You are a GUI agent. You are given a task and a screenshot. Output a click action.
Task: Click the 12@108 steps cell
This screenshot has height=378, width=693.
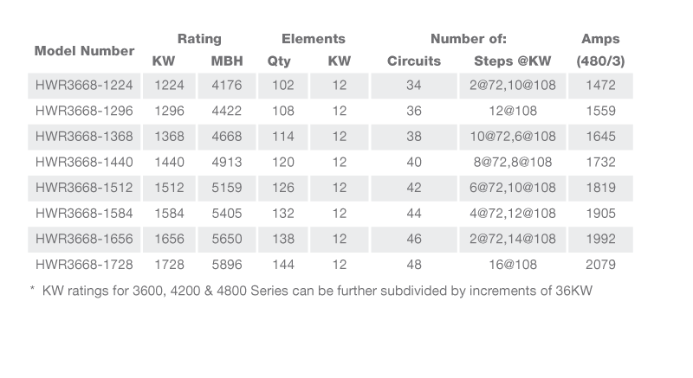coord(513,111)
